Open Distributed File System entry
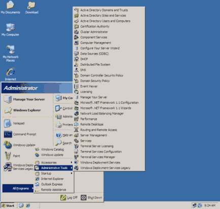The width and height of the screenshot is (220, 209). tap(109, 64)
